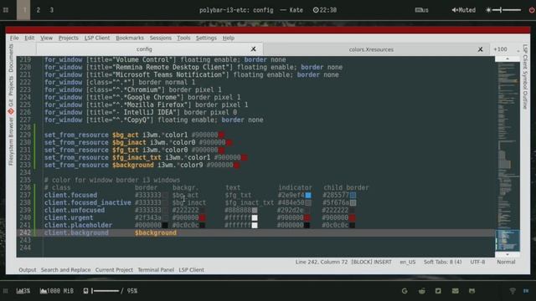536x301 pixels.
Task: Open the Settings menu
Action: pos(206,38)
